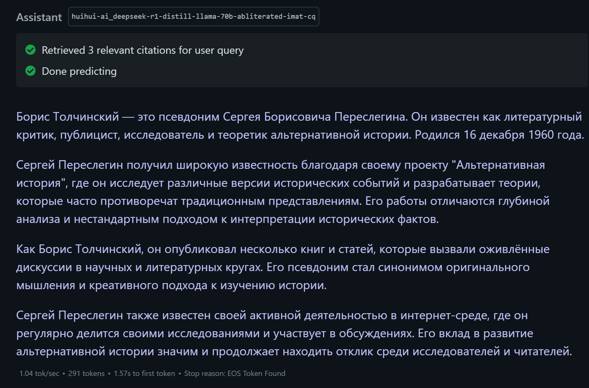Click the sentence start Как Борис Толчинский

(x=79, y=249)
